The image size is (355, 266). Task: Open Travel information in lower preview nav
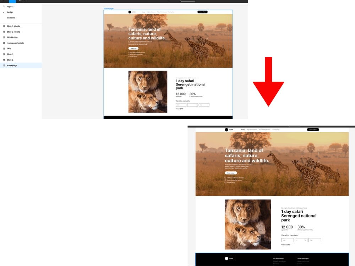265,130
